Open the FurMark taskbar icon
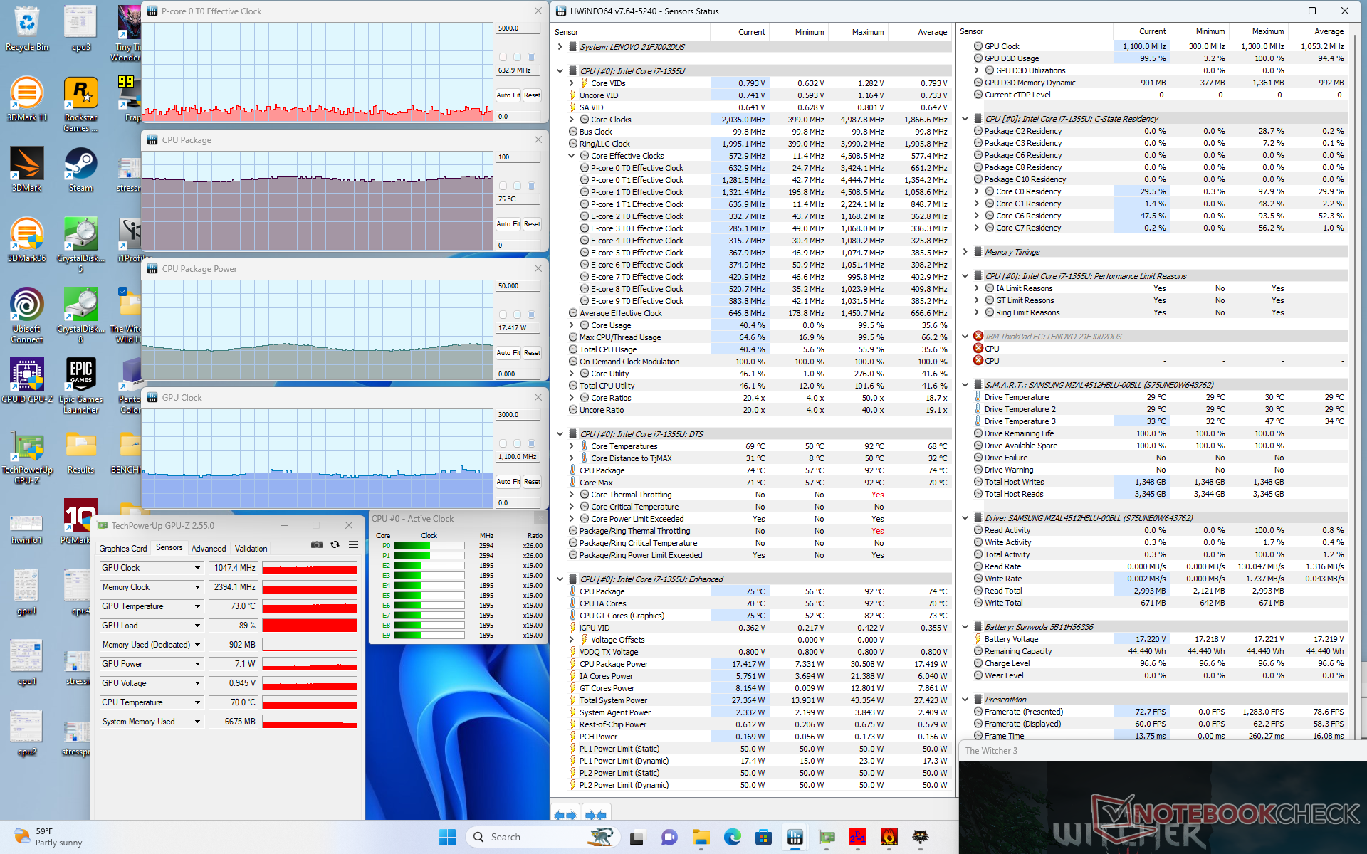The image size is (1367, 854). coord(889,837)
